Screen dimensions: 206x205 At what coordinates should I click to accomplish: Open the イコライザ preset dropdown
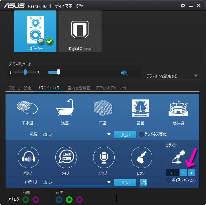tap(109, 182)
